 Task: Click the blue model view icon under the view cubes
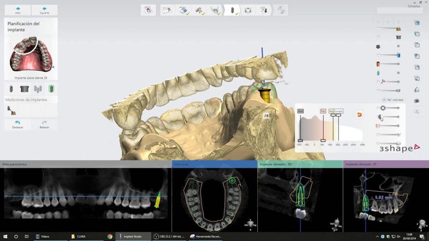(417, 90)
